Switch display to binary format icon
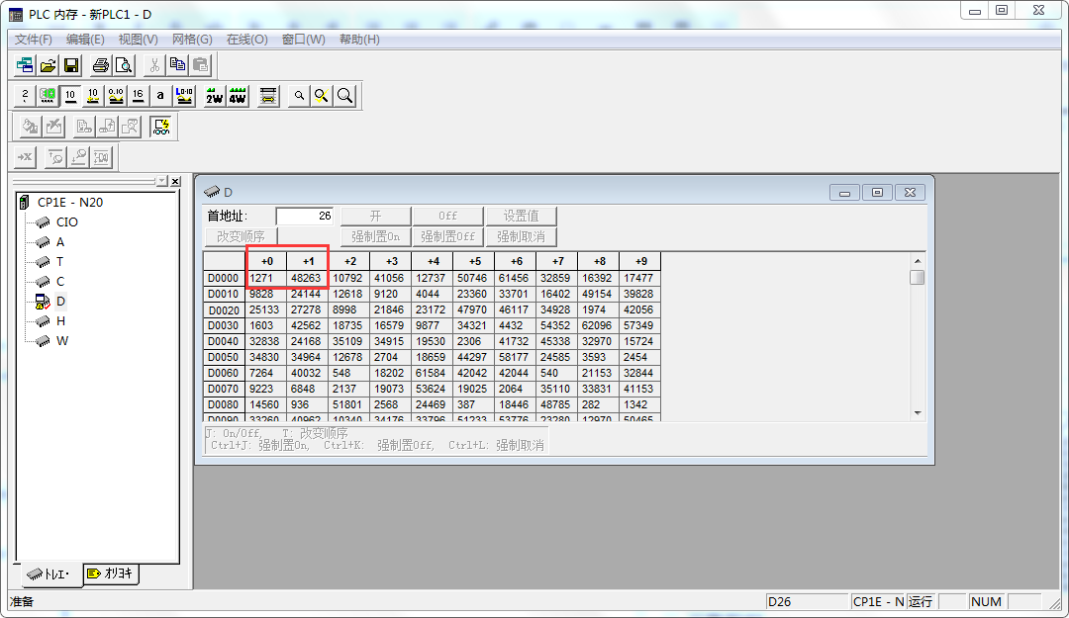 [x=25, y=96]
